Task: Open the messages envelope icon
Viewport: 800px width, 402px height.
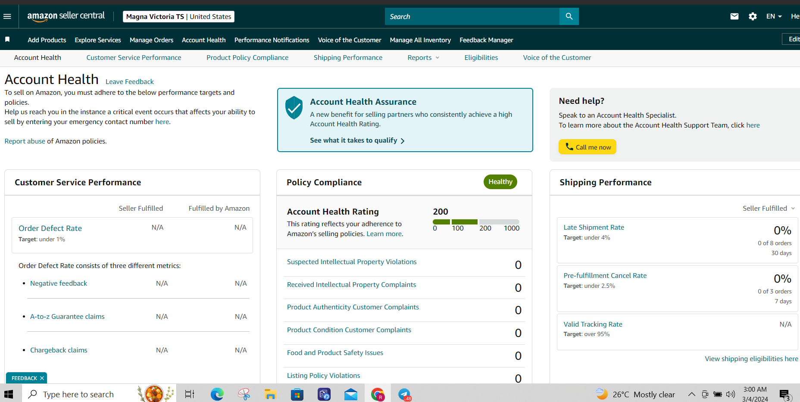Action: pos(734,16)
